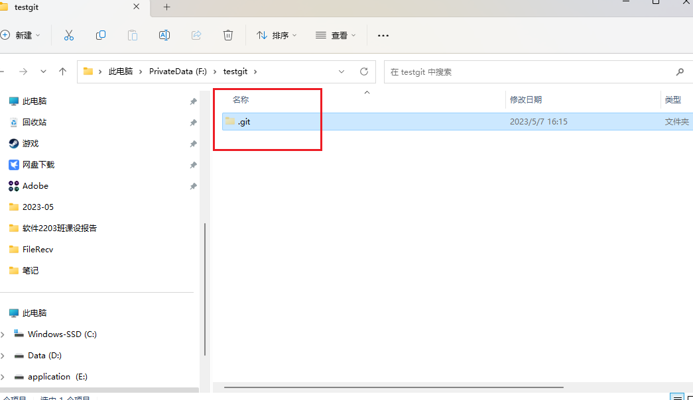This screenshot has width=693, height=400.
Task: Sort by the 修改日期 column header
Action: coord(526,100)
